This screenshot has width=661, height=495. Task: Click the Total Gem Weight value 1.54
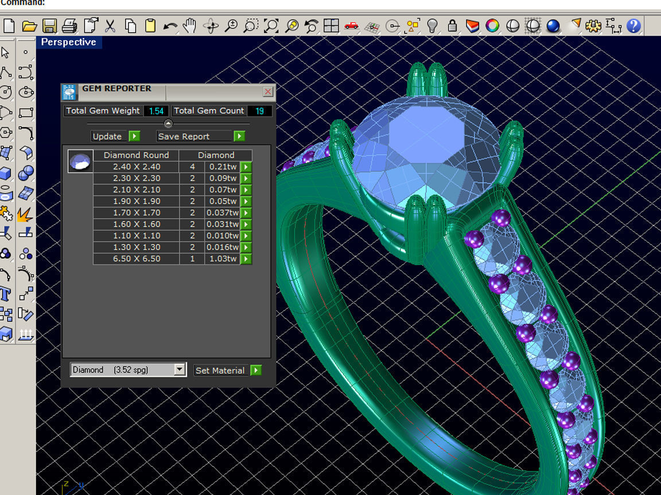156,111
